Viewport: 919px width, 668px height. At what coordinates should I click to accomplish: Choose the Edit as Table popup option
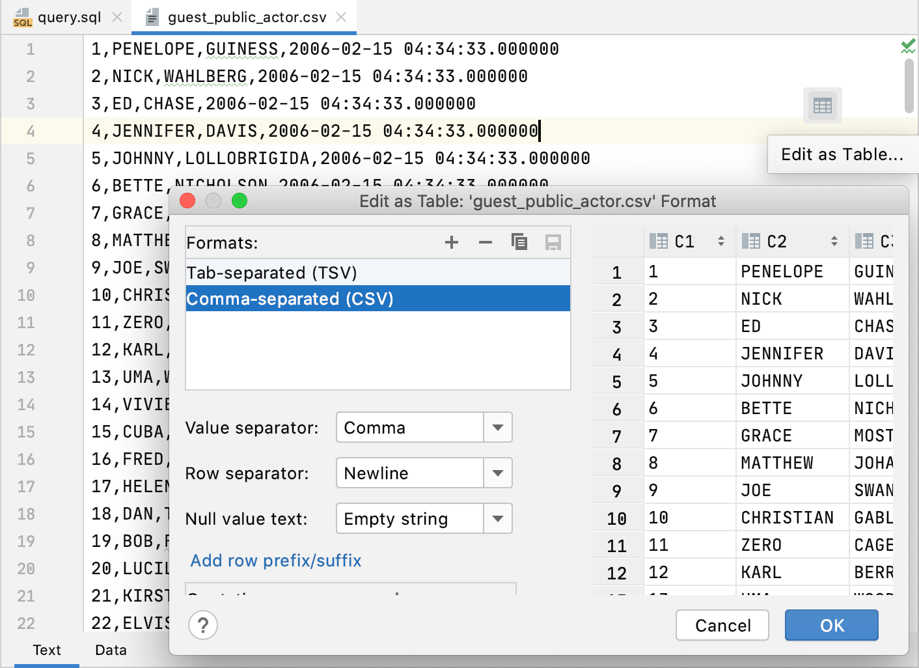843,154
